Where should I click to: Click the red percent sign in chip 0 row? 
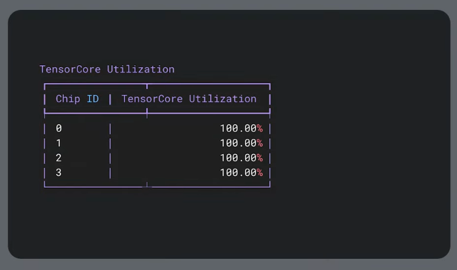coord(260,128)
